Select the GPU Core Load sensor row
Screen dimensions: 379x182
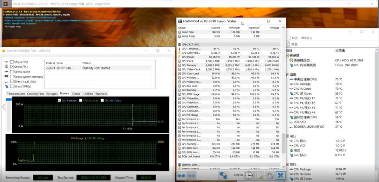(x=229, y=74)
